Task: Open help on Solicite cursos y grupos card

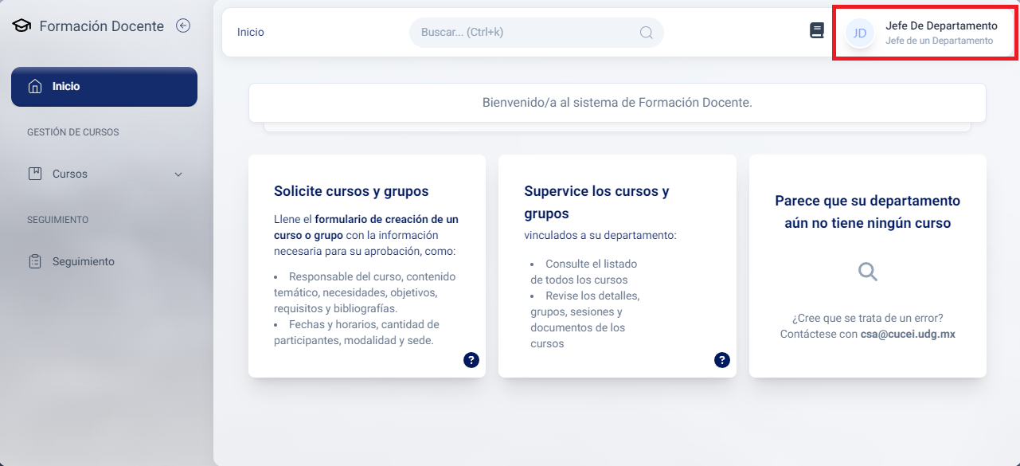Action: pos(471,360)
